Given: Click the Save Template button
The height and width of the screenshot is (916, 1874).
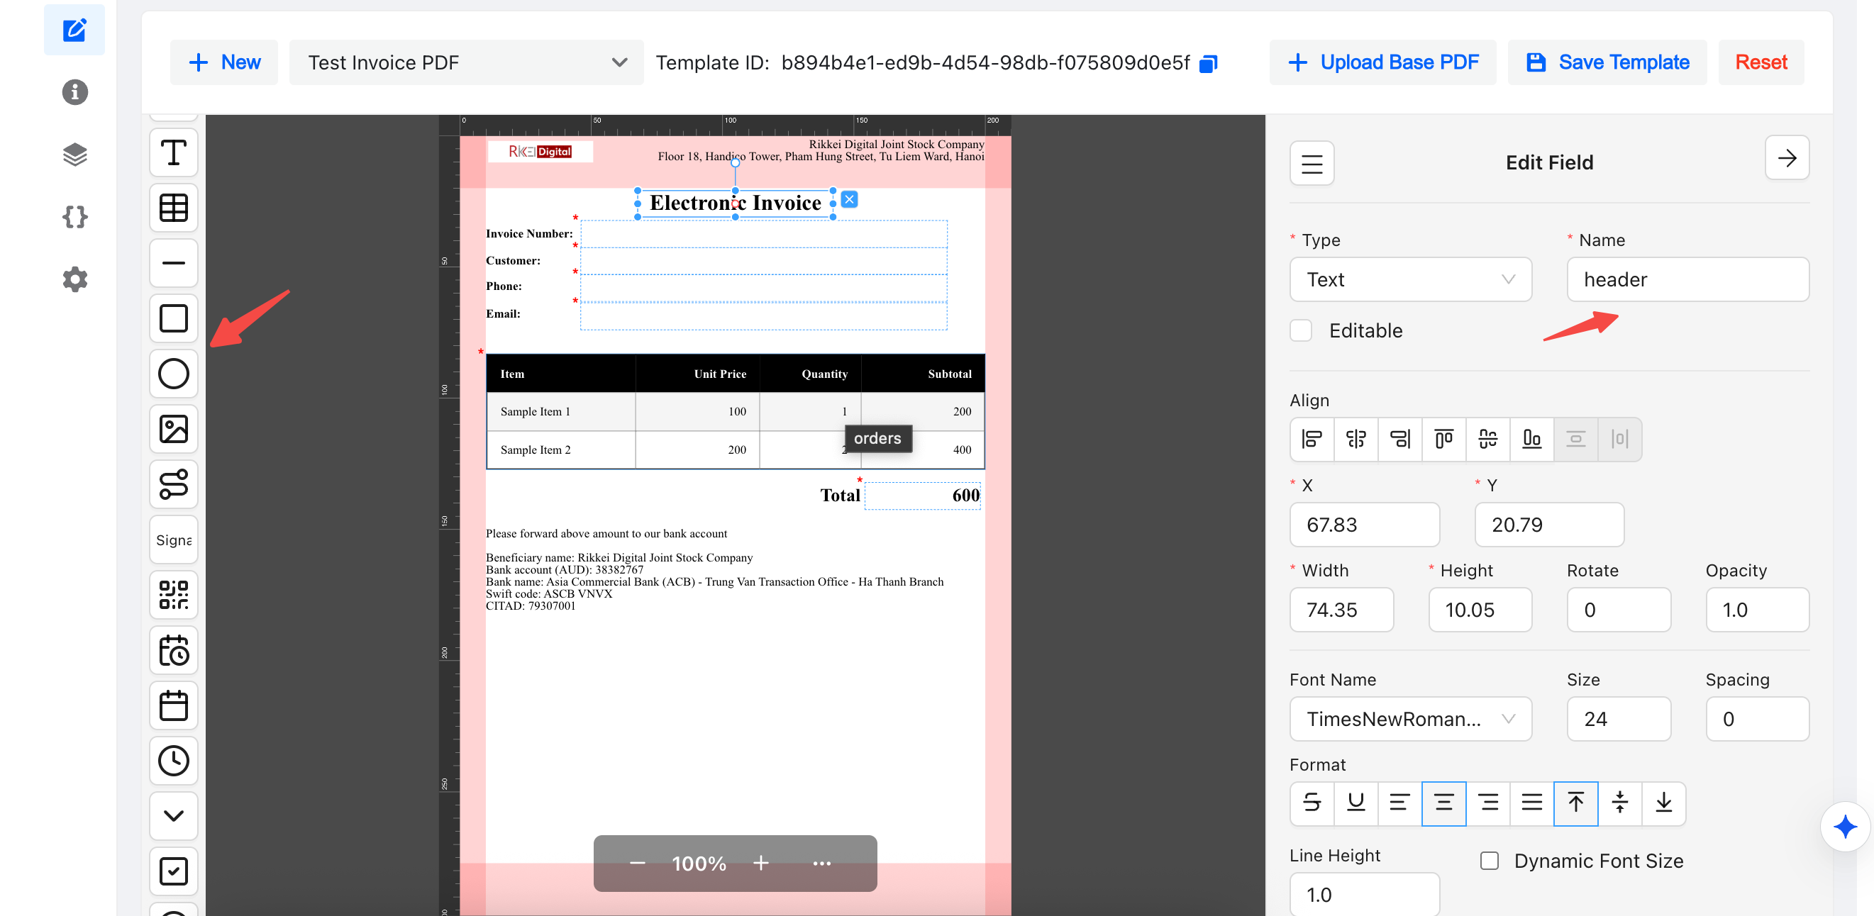Looking at the screenshot, I should click(x=1607, y=62).
